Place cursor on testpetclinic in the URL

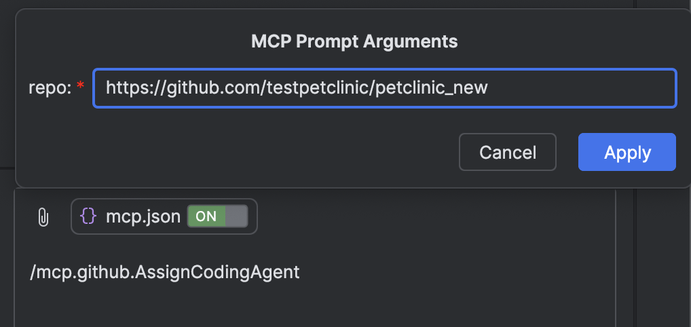[320, 88]
